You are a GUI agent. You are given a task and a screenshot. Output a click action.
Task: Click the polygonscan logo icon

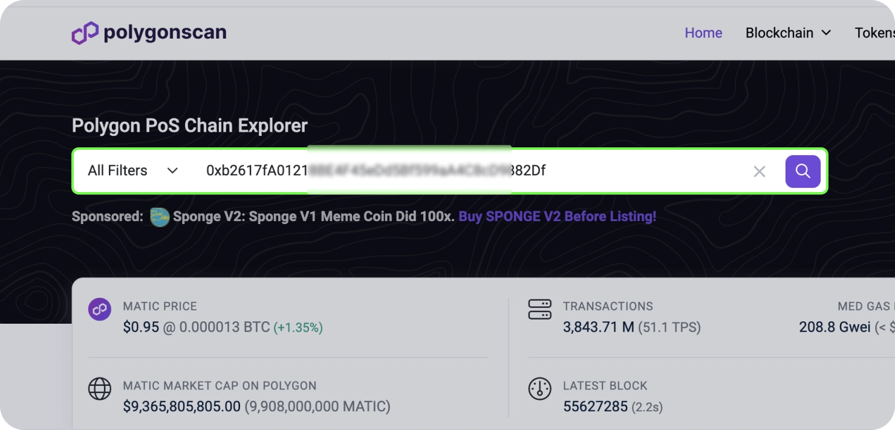(x=85, y=33)
